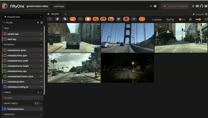Click the Samples tab grid icon

[48, 14]
